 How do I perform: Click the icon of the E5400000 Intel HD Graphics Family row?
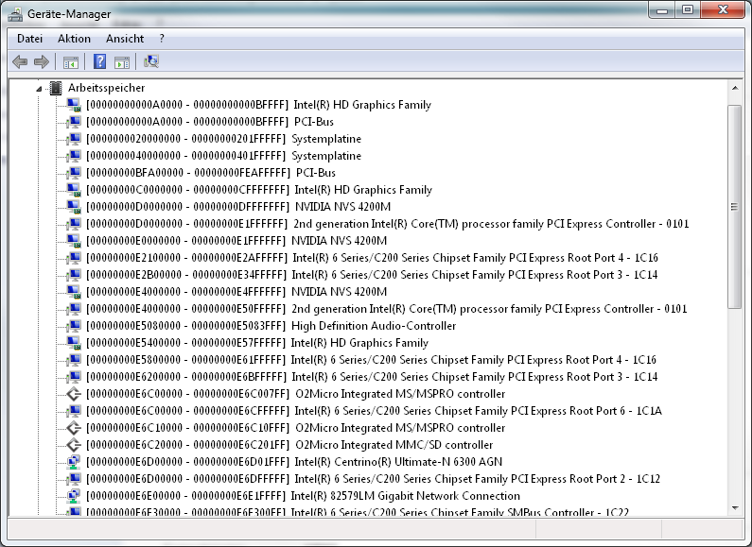tap(74, 343)
